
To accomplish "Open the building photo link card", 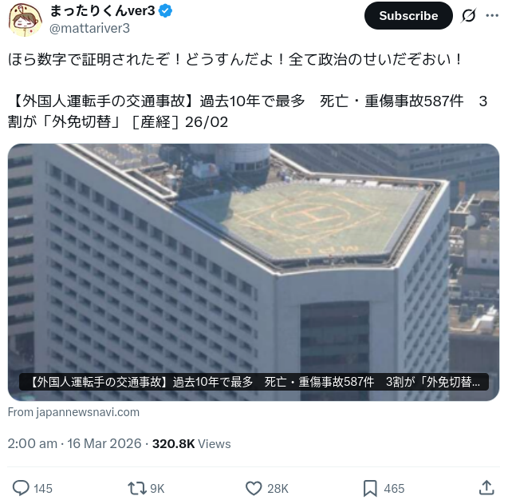I will click(x=254, y=272).
